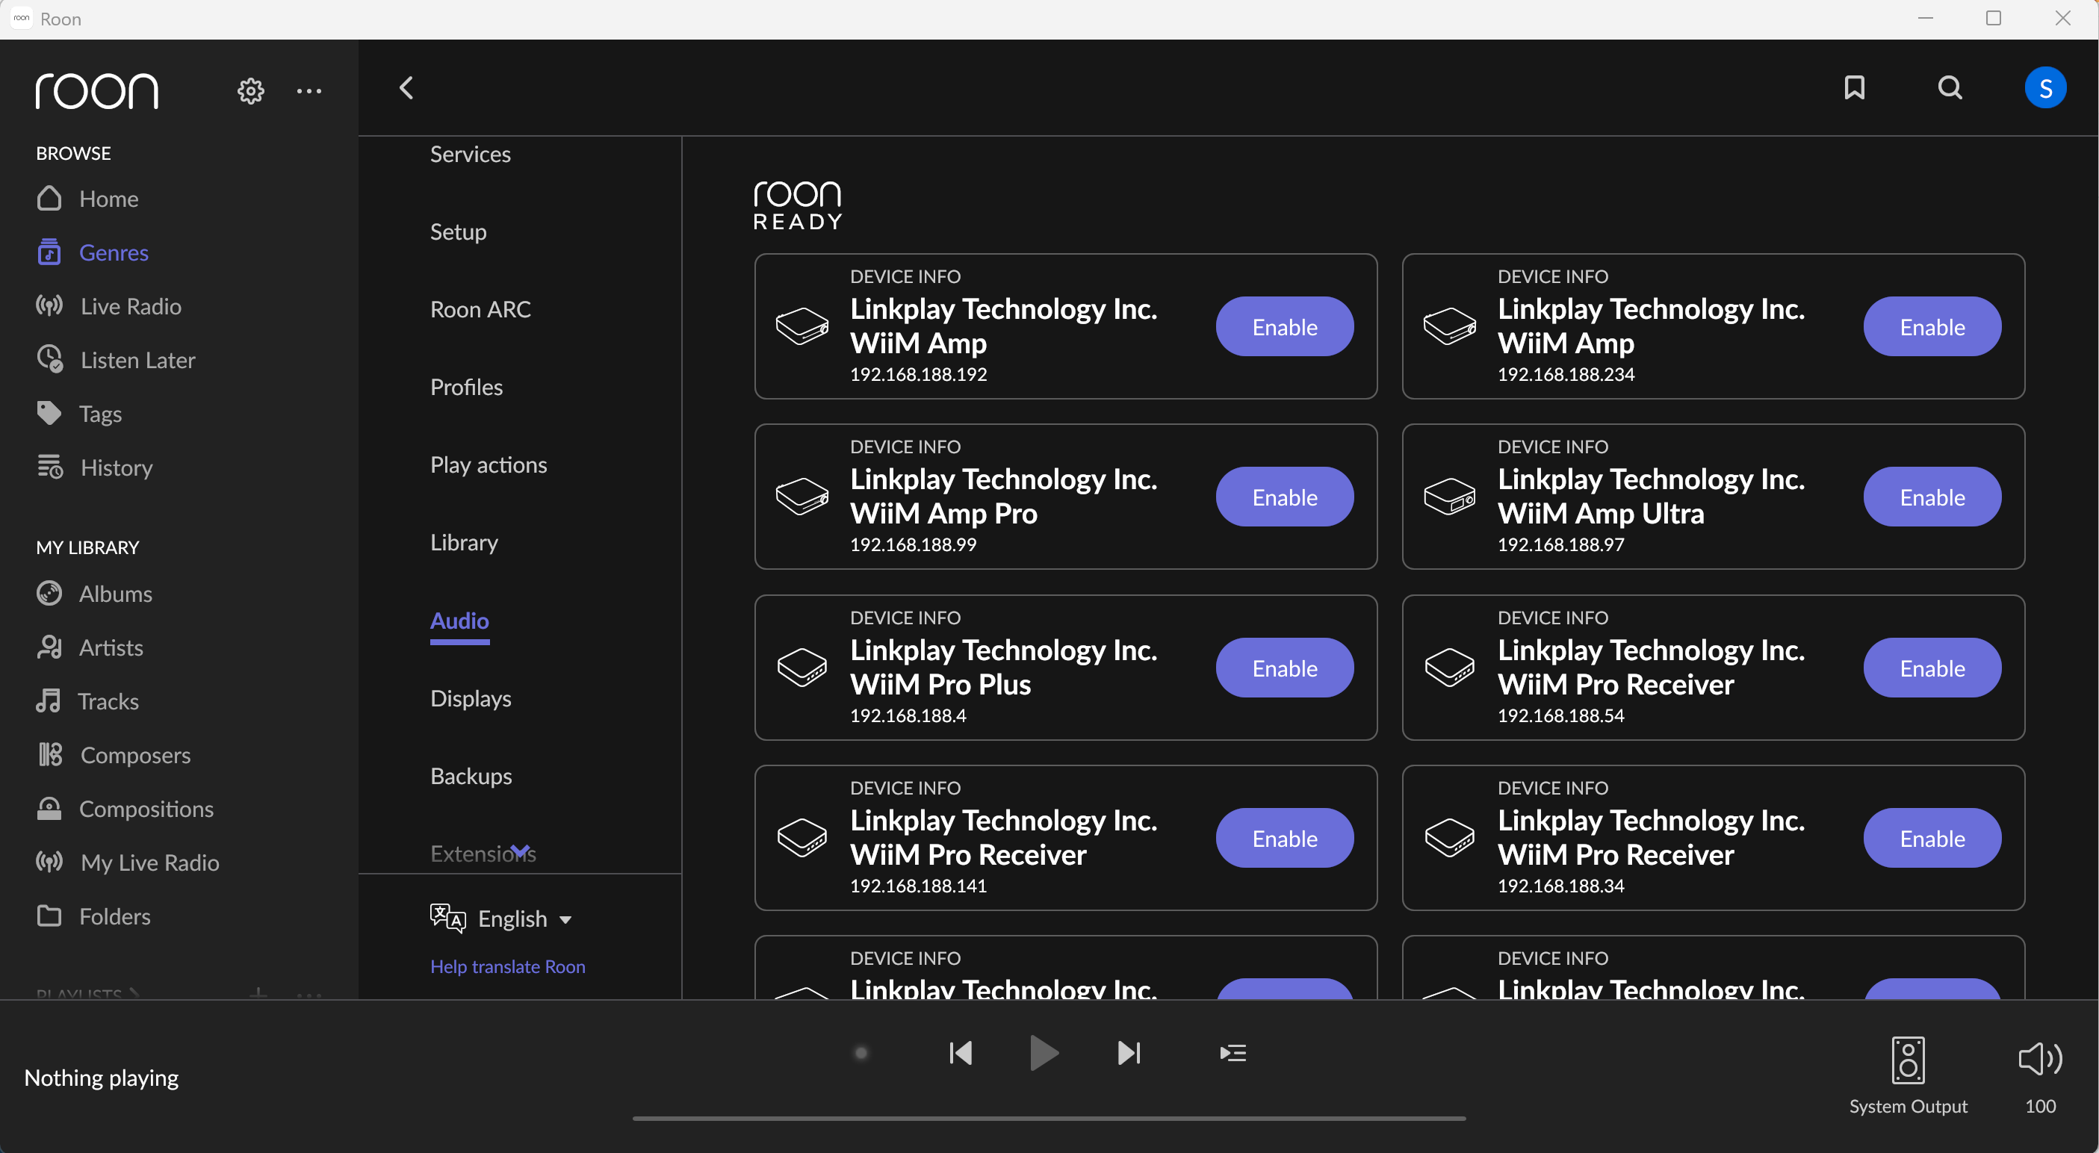Click the bookmark icon in the header
The width and height of the screenshot is (2099, 1153).
click(x=1855, y=88)
